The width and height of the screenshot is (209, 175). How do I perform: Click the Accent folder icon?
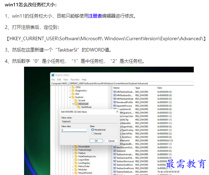[x=76, y=101]
